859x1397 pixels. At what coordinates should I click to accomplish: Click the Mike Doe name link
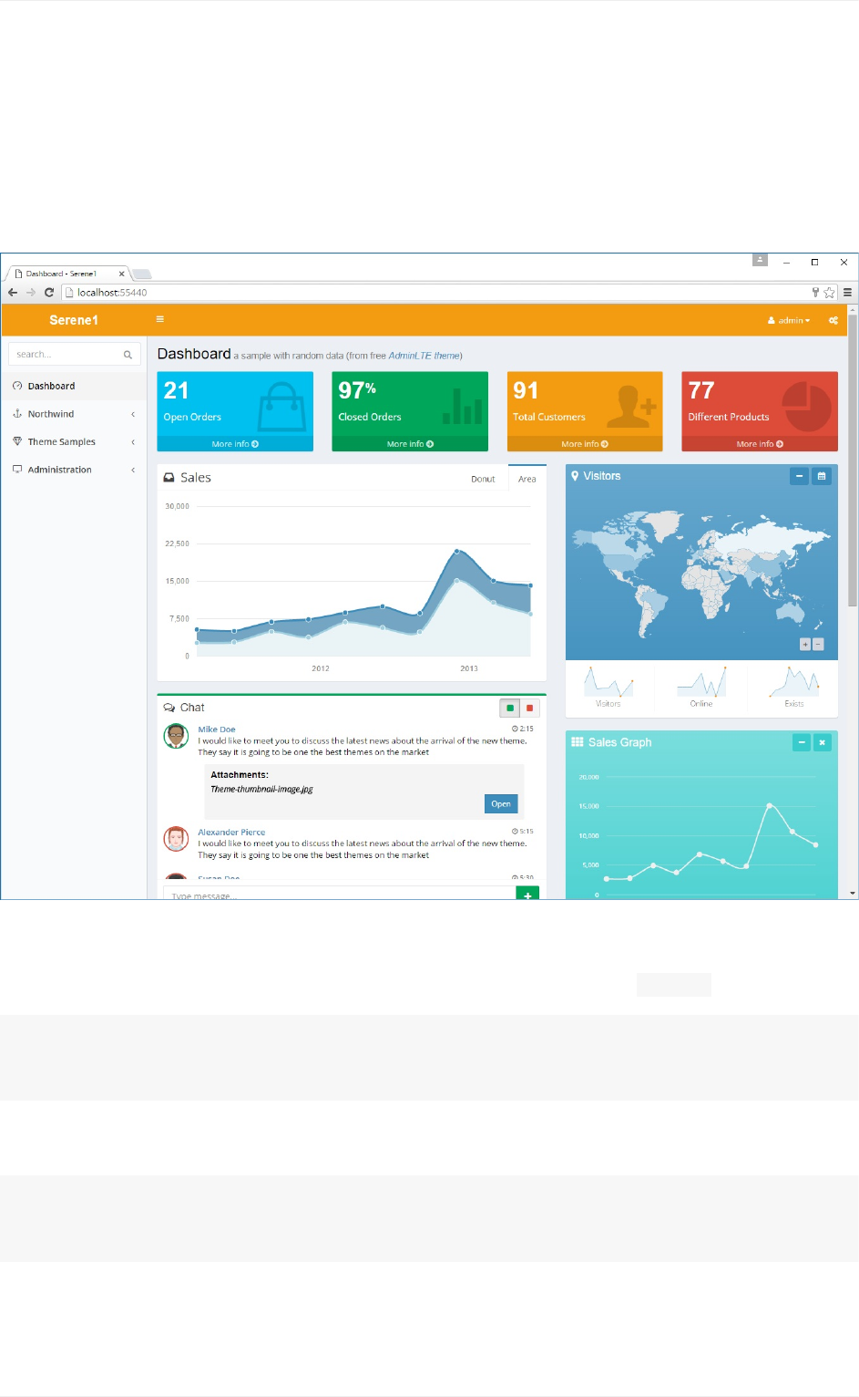pos(217,730)
